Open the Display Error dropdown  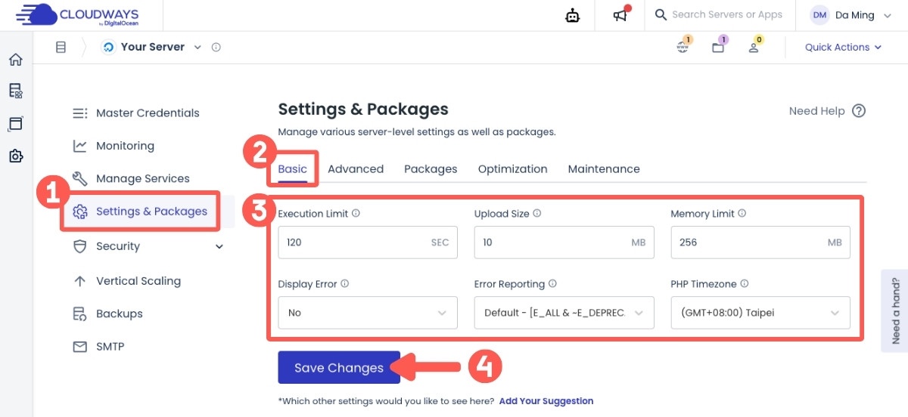[368, 313]
